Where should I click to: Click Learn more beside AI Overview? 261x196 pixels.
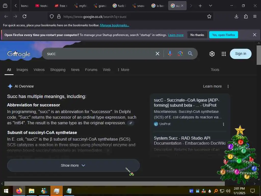click(212, 86)
